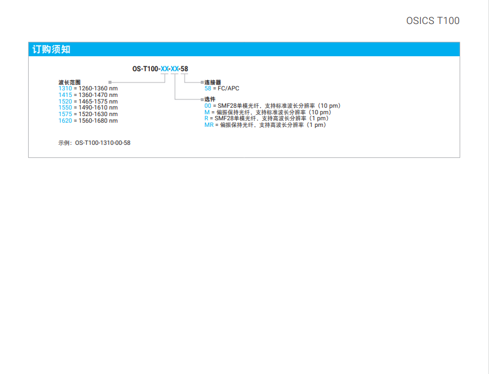Select the 1310 = 1260-1360 nm line
Viewport: 489px width, 374px height.
pyautogui.click(x=88, y=89)
